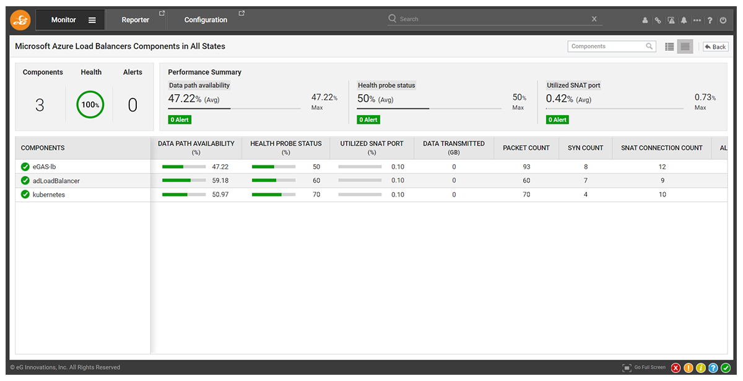Image resolution: width=743 pixels, height=381 pixels.
Task: Click the Components count 3
Action: pyautogui.click(x=40, y=105)
